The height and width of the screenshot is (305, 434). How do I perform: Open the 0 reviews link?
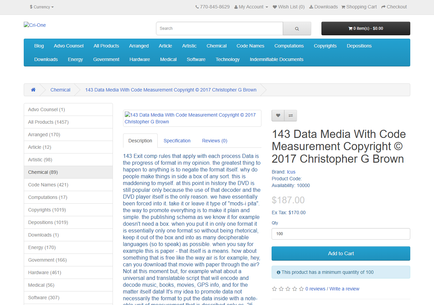coord(315,289)
